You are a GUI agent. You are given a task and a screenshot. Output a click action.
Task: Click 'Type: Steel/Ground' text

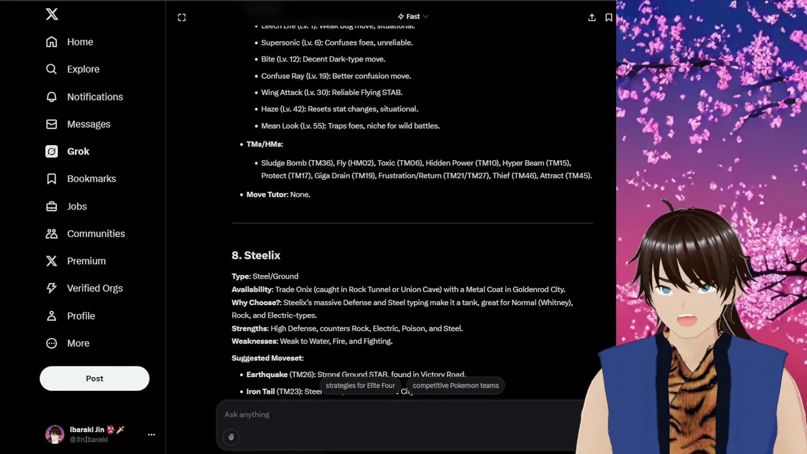[x=265, y=276]
